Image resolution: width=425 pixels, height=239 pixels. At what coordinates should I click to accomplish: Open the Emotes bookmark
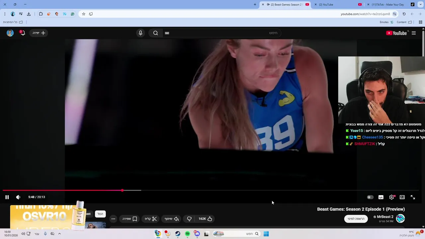(x=386, y=22)
